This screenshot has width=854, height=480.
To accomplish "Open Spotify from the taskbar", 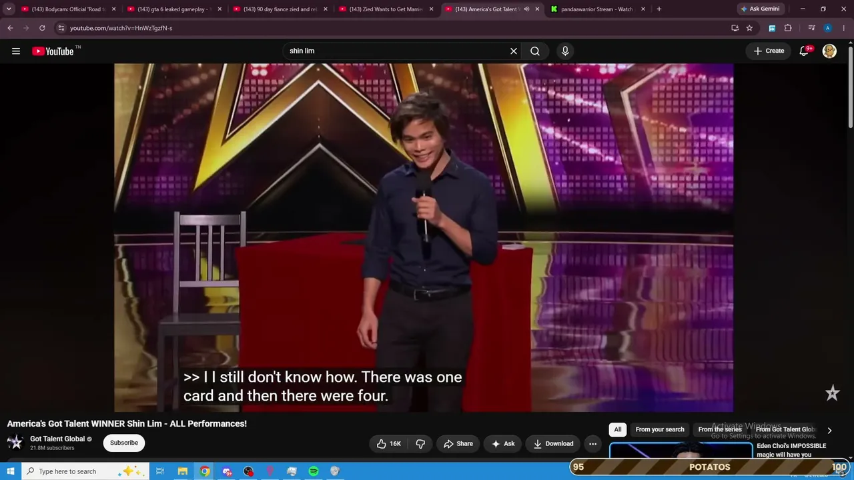I will 314,471.
